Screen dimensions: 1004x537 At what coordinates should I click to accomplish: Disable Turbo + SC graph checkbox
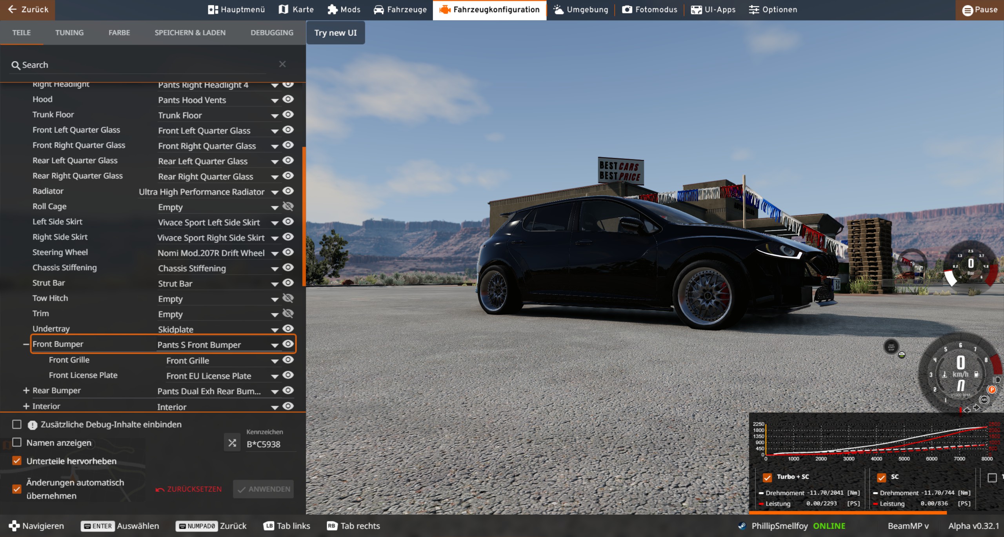tap(767, 477)
